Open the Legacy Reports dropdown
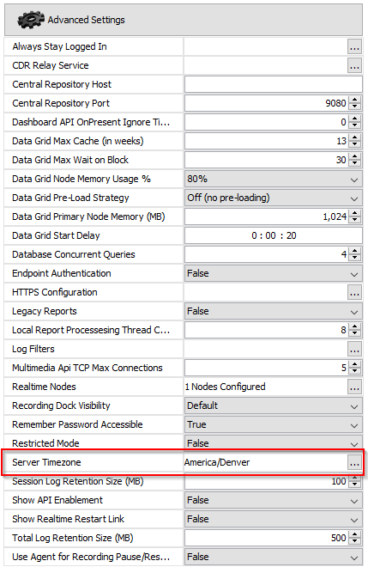 [x=274, y=311]
